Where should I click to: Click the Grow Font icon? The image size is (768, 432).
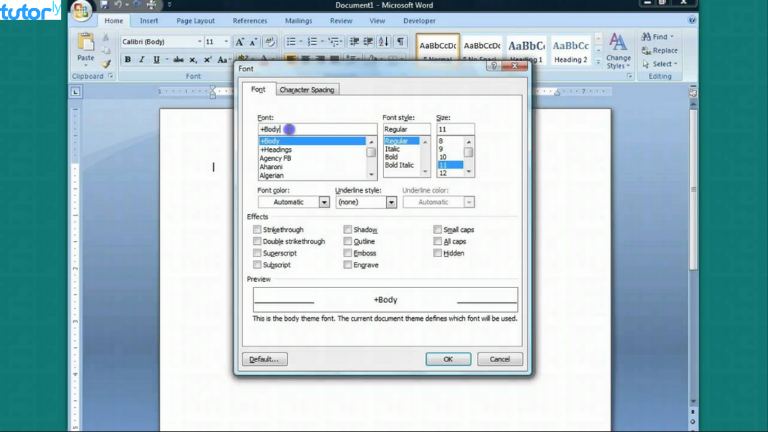pos(240,42)
